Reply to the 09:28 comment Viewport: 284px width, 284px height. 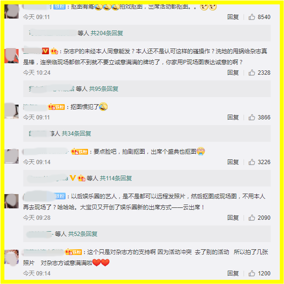(233, 217)
